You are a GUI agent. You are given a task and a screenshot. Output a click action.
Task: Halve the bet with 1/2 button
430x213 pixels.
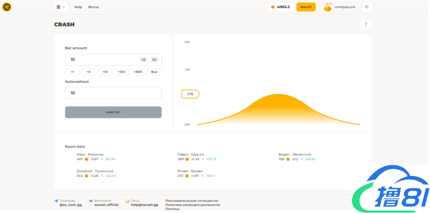(154, 59)
